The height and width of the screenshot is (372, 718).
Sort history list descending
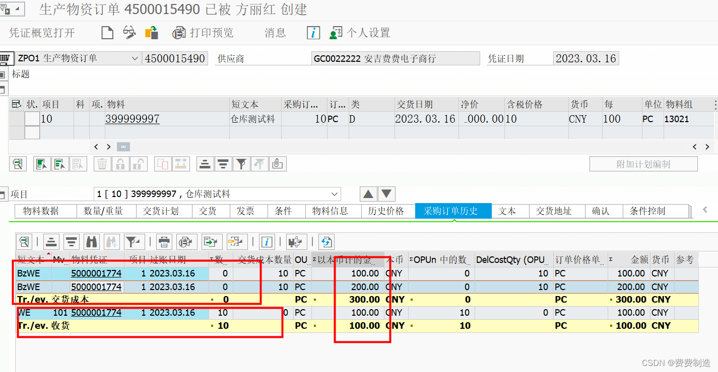pyautogui.click(x=72, y=242)
